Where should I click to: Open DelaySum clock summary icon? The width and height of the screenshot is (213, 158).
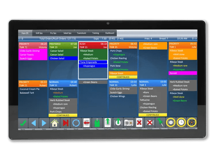coord(181,123)
